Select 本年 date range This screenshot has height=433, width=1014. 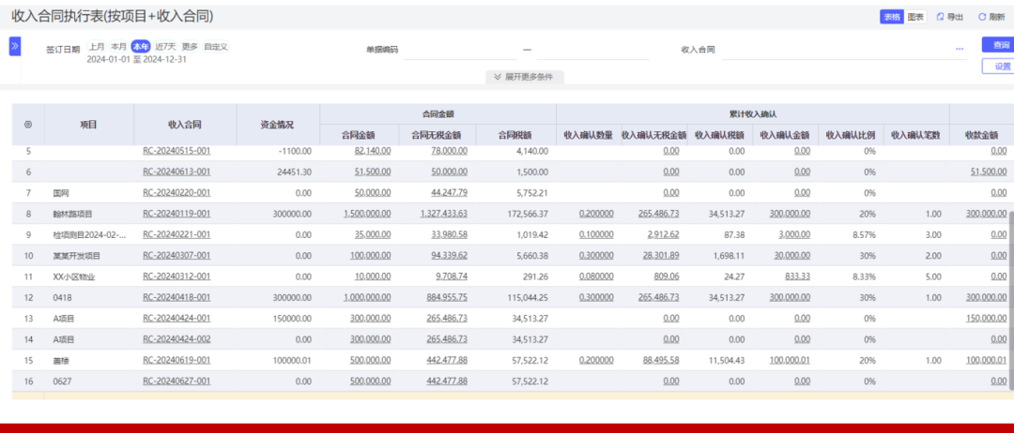[x=140, y=47]
